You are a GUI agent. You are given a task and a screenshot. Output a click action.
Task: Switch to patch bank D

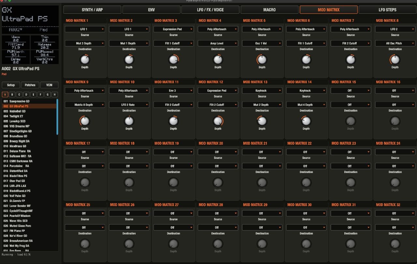pyautogui.click(x=26, y=95)
